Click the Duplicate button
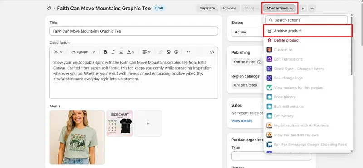This screenshot has height=168, width=363. pyautogui.click(x=207, y=8)
